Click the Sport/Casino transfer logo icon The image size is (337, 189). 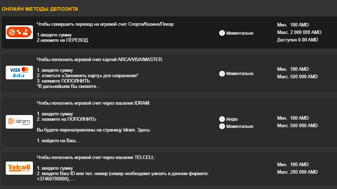point(19,32)
